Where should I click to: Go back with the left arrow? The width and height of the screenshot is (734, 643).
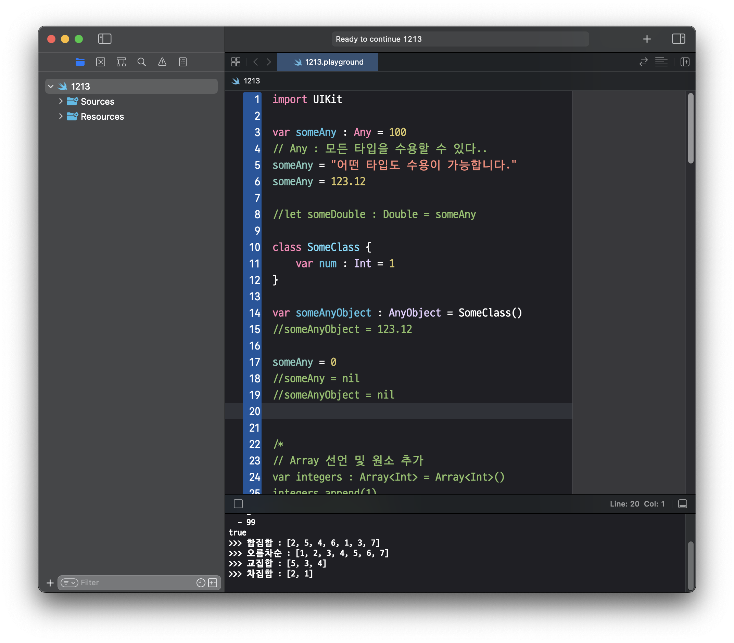point(255,62)
